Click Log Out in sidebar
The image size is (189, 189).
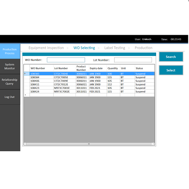pos(10,97)
